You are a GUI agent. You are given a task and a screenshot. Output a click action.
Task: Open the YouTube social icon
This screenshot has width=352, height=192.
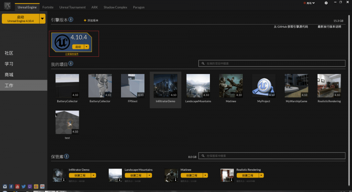pos(17,186)
